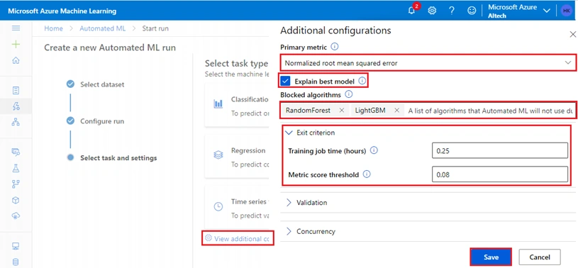The width and height of the screenshot is (578, 268).
Task: Open the settings gear in header
Action: (432, 11)
